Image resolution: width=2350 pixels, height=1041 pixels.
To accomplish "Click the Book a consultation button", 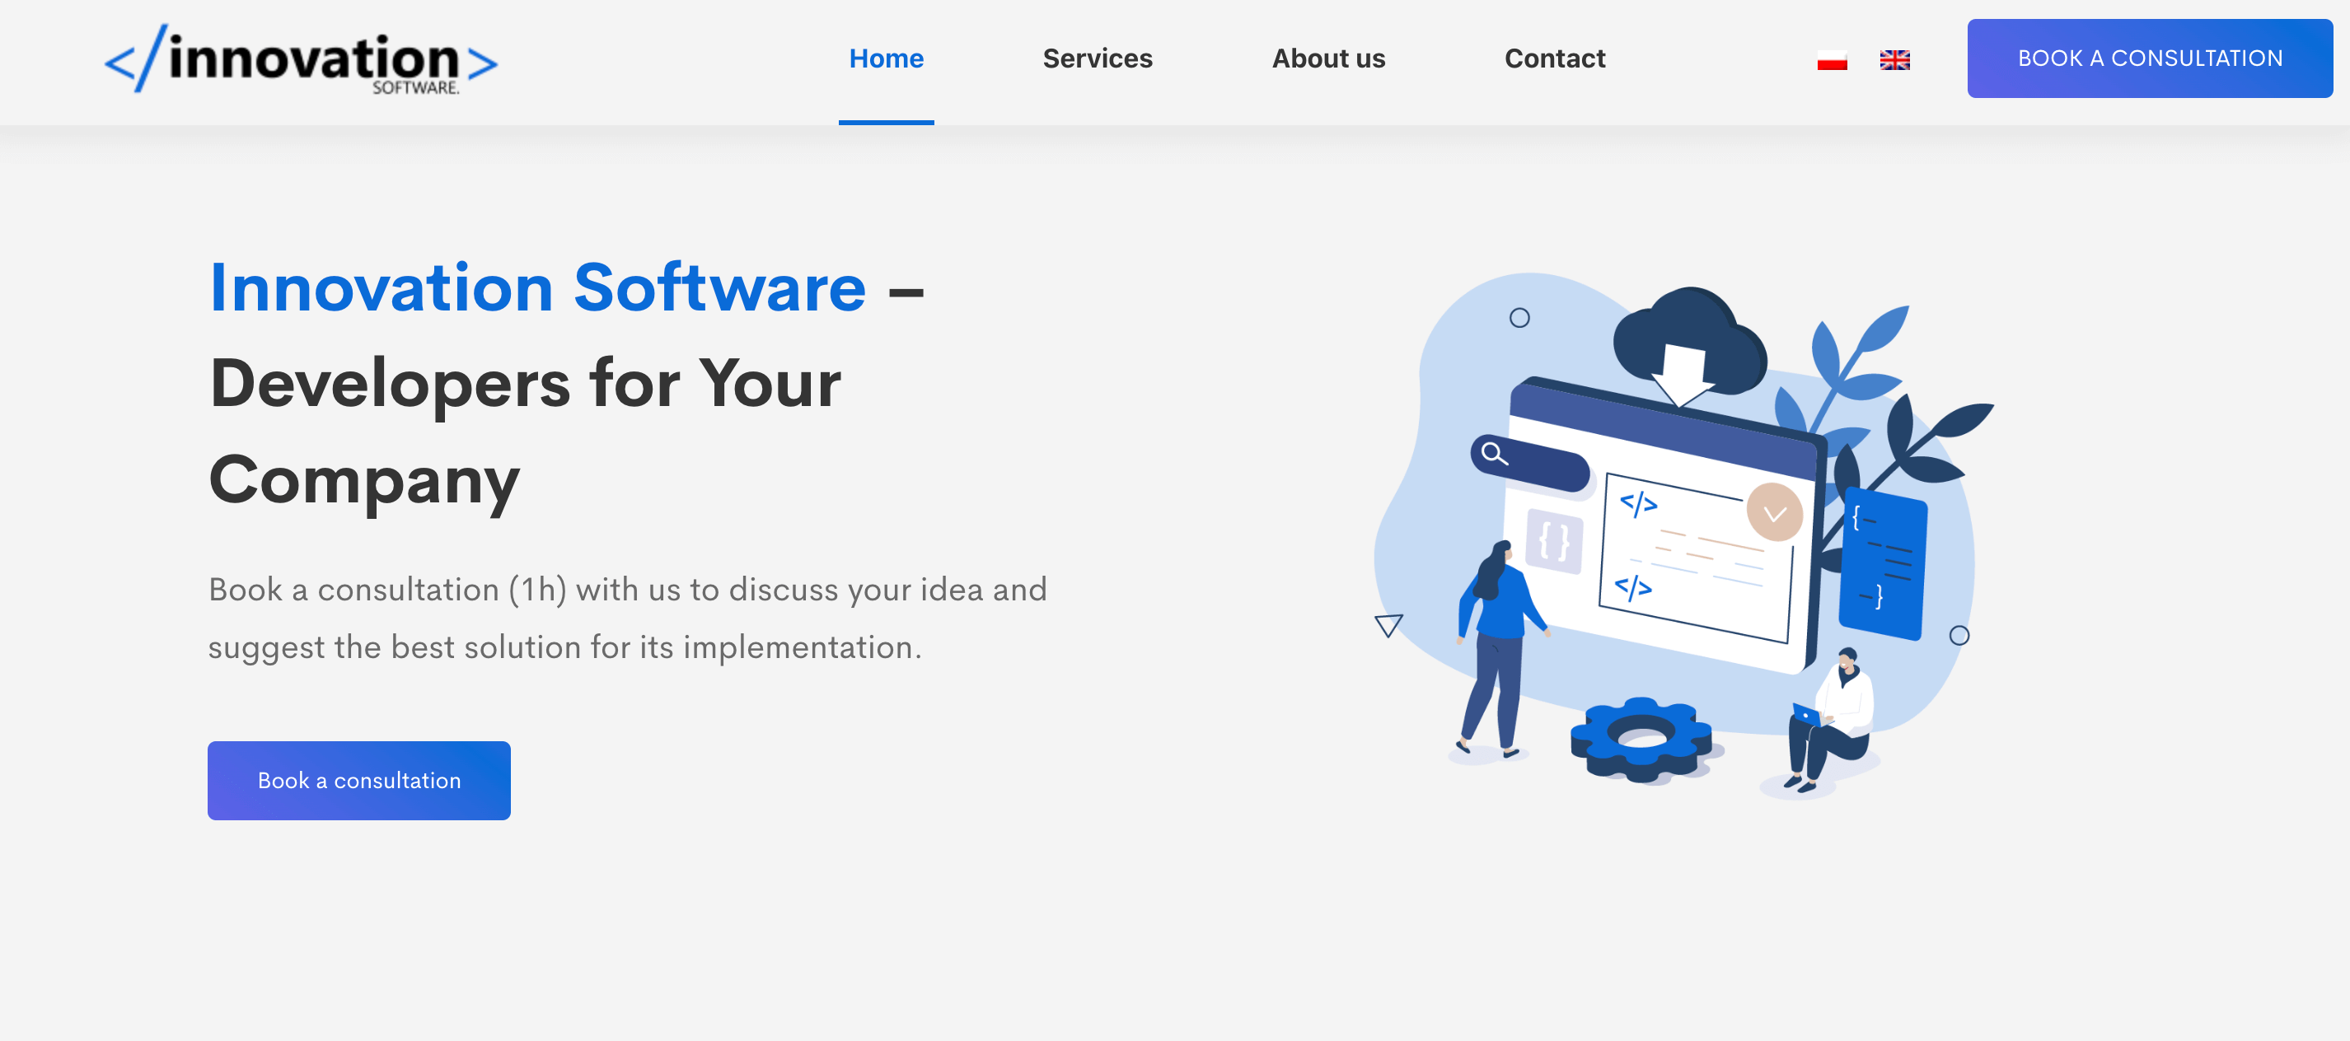I will pyautogui.click(x=360, y=781).
